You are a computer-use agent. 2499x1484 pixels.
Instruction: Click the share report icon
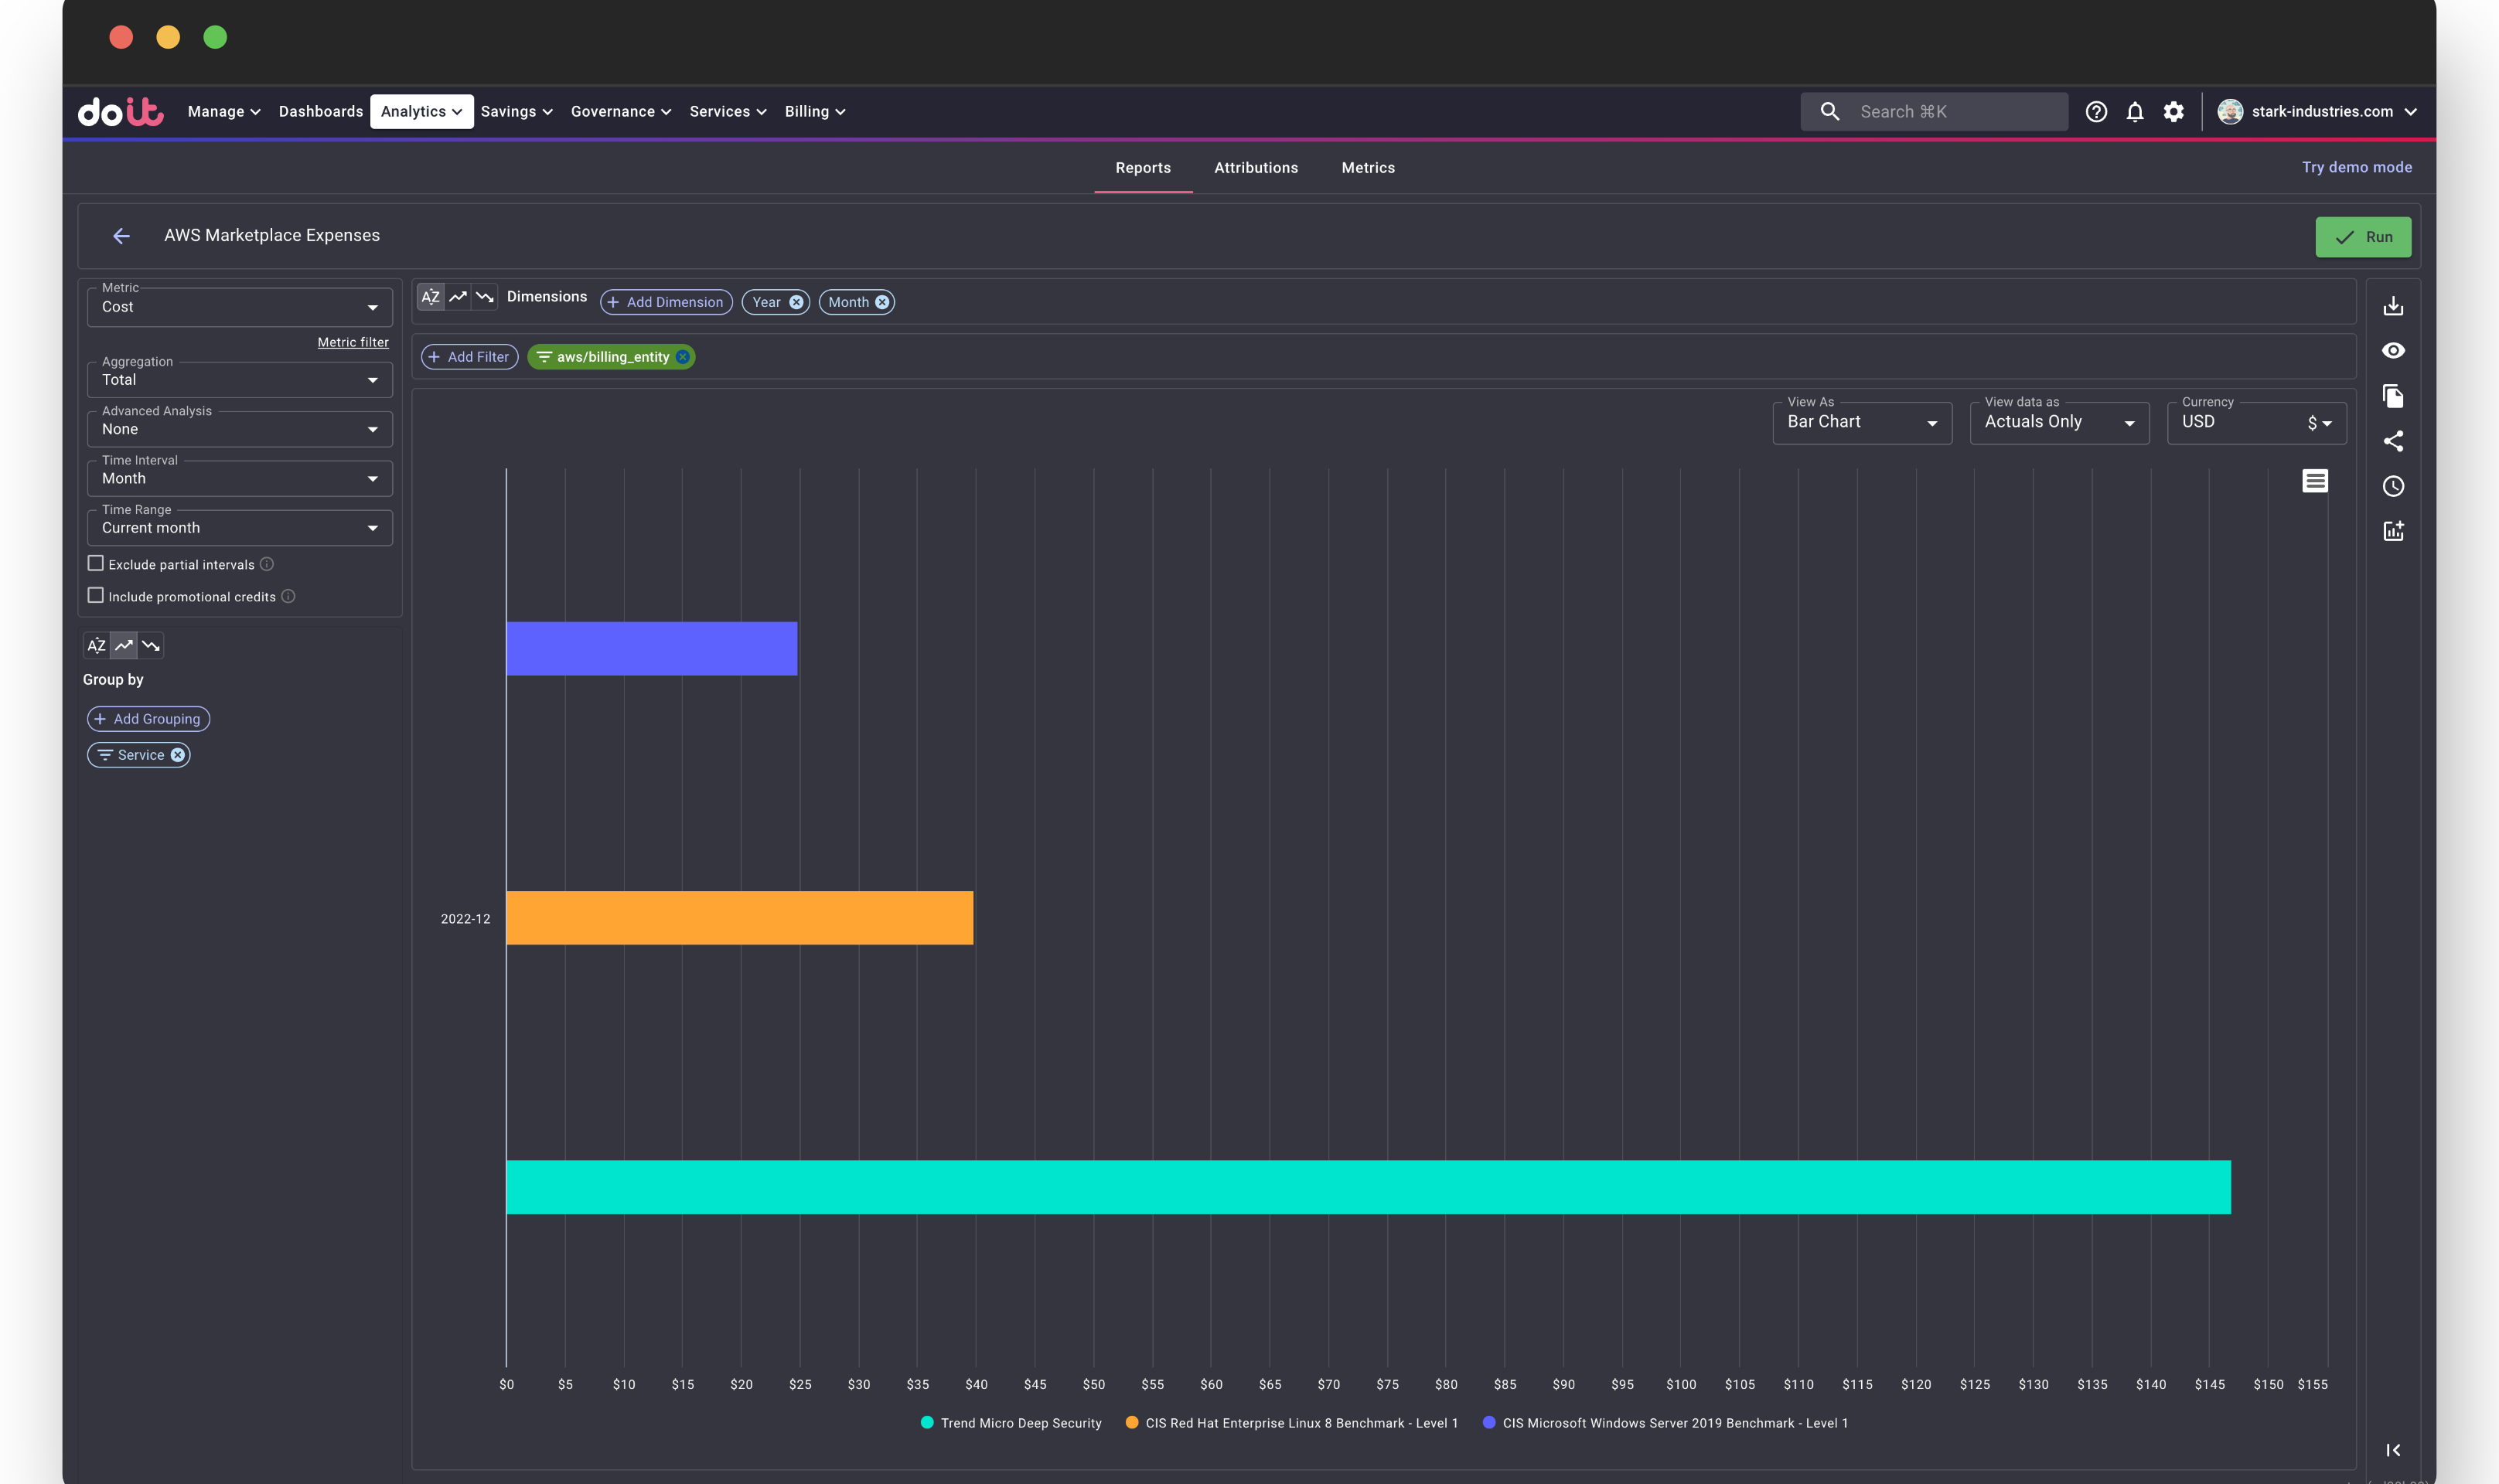pos(2393,441)
